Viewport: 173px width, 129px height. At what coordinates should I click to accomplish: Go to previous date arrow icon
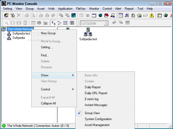[x=114, y=23]
